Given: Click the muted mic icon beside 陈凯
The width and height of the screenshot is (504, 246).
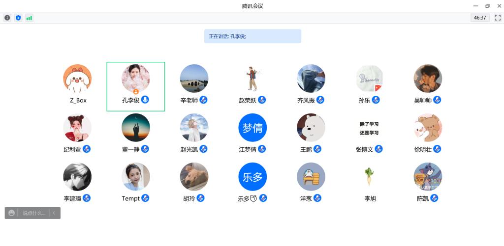Looking at the screenshot, I should coord(434,198).
